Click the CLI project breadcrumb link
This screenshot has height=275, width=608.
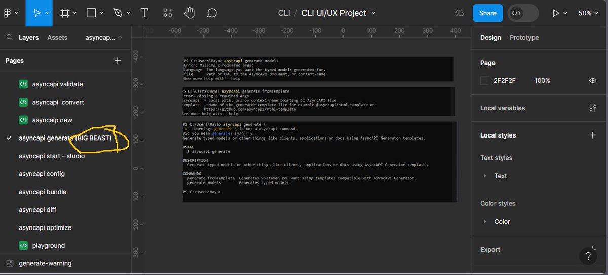pos(284,13)
